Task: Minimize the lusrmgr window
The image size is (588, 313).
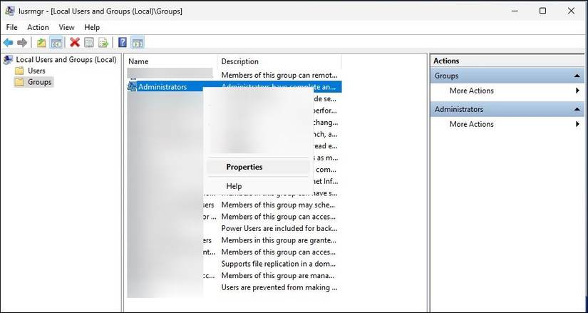Action: (x=515, y=11)
